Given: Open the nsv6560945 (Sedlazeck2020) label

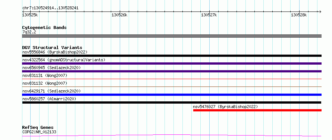Looking at the screenshot, I should click(51, 68).
